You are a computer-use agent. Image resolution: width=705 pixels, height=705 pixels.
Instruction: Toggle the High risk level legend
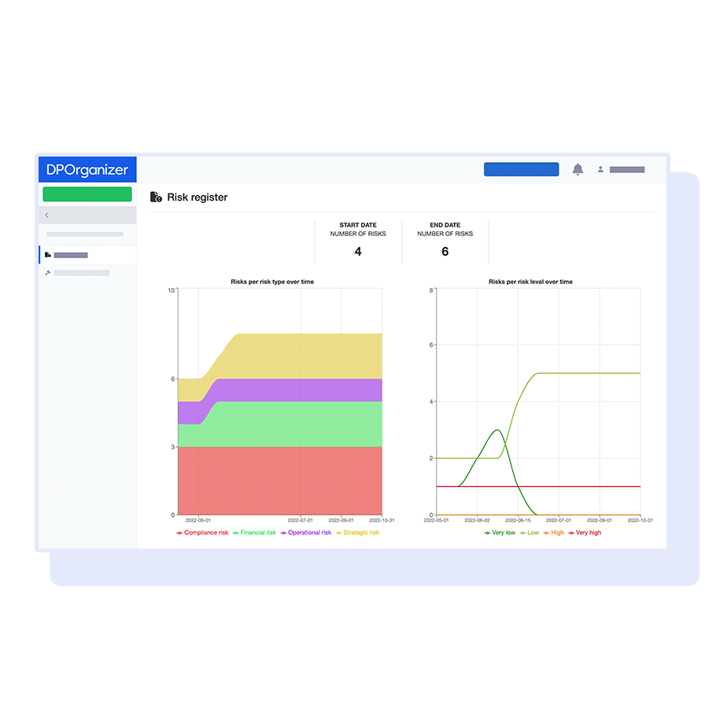click(x=553, y=533)
